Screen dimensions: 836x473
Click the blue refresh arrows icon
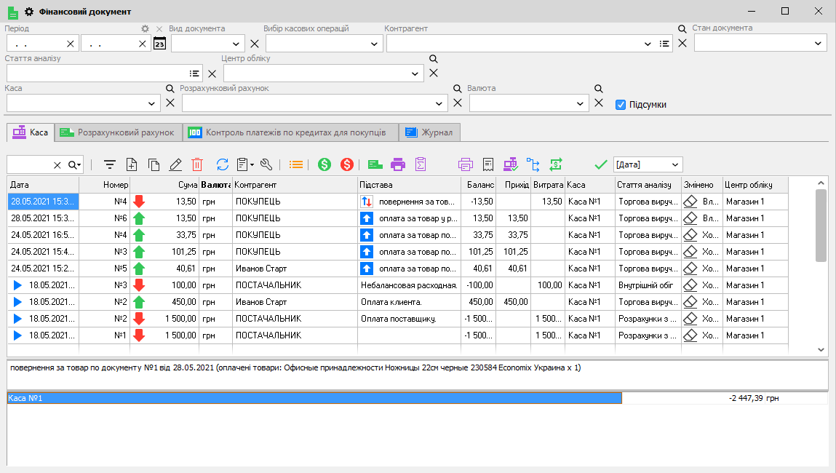click(x=223, y=164)
